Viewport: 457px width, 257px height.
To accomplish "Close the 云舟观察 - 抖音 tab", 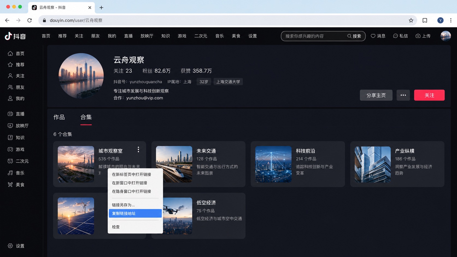I will (90, 7).
